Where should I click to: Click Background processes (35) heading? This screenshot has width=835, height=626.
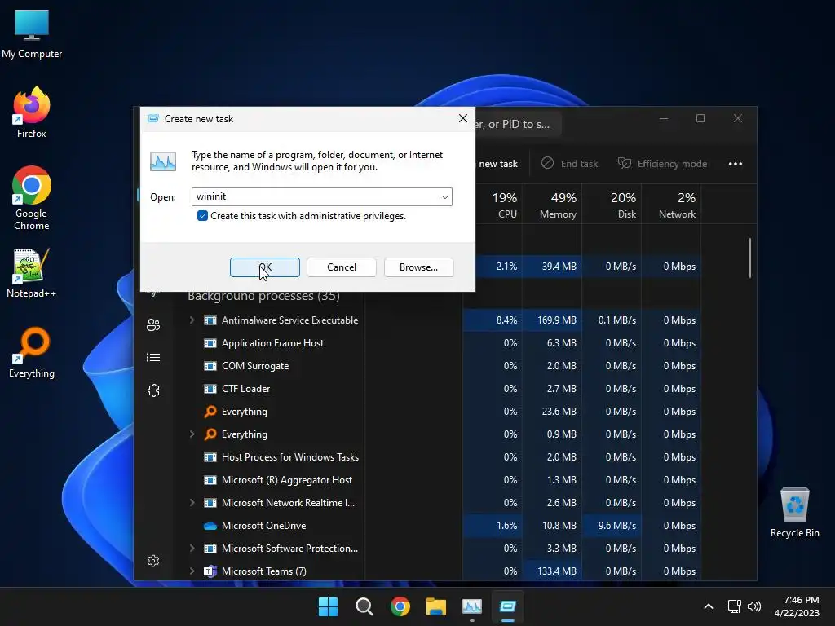263,296
